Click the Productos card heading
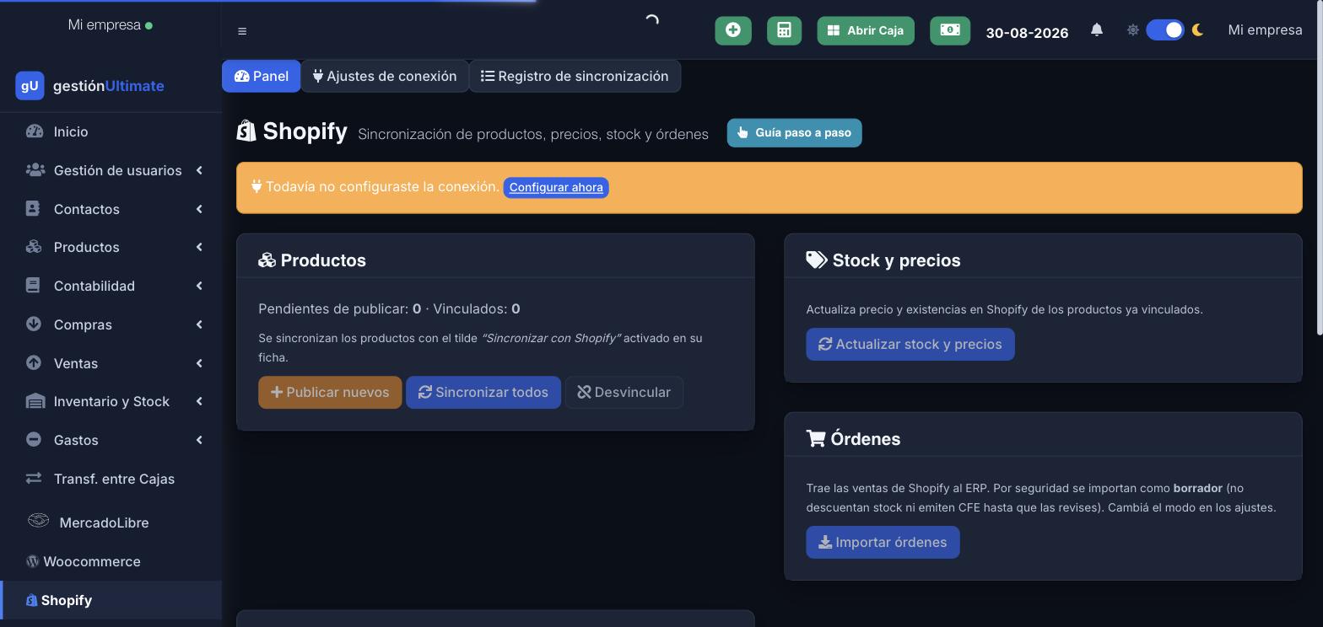 pyautogui.click(x=312, y=260)
